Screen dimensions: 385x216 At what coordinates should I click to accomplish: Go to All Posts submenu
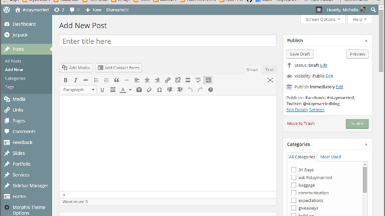point(13,61)
